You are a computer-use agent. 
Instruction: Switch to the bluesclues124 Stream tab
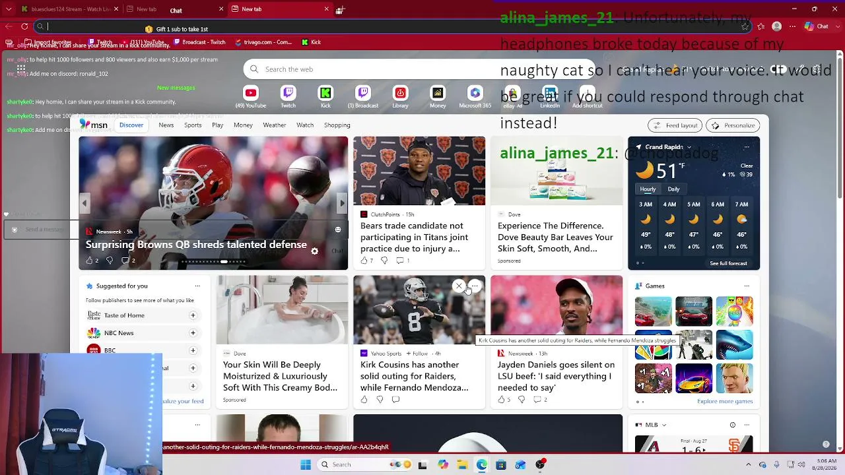[70, 9]
